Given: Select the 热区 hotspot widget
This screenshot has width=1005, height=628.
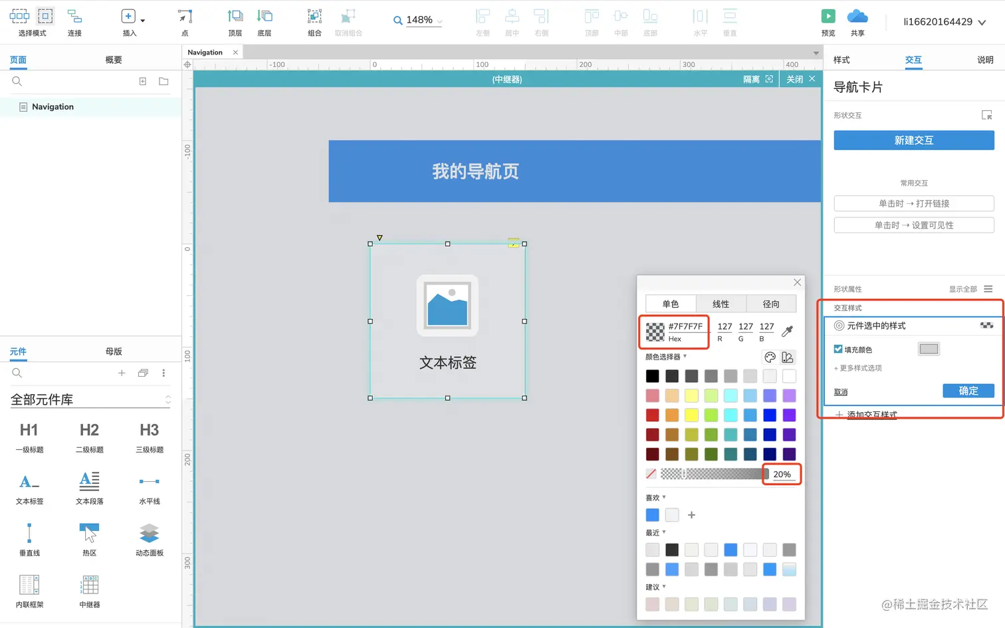Looking at the screenshot, I should click(90, 540).
